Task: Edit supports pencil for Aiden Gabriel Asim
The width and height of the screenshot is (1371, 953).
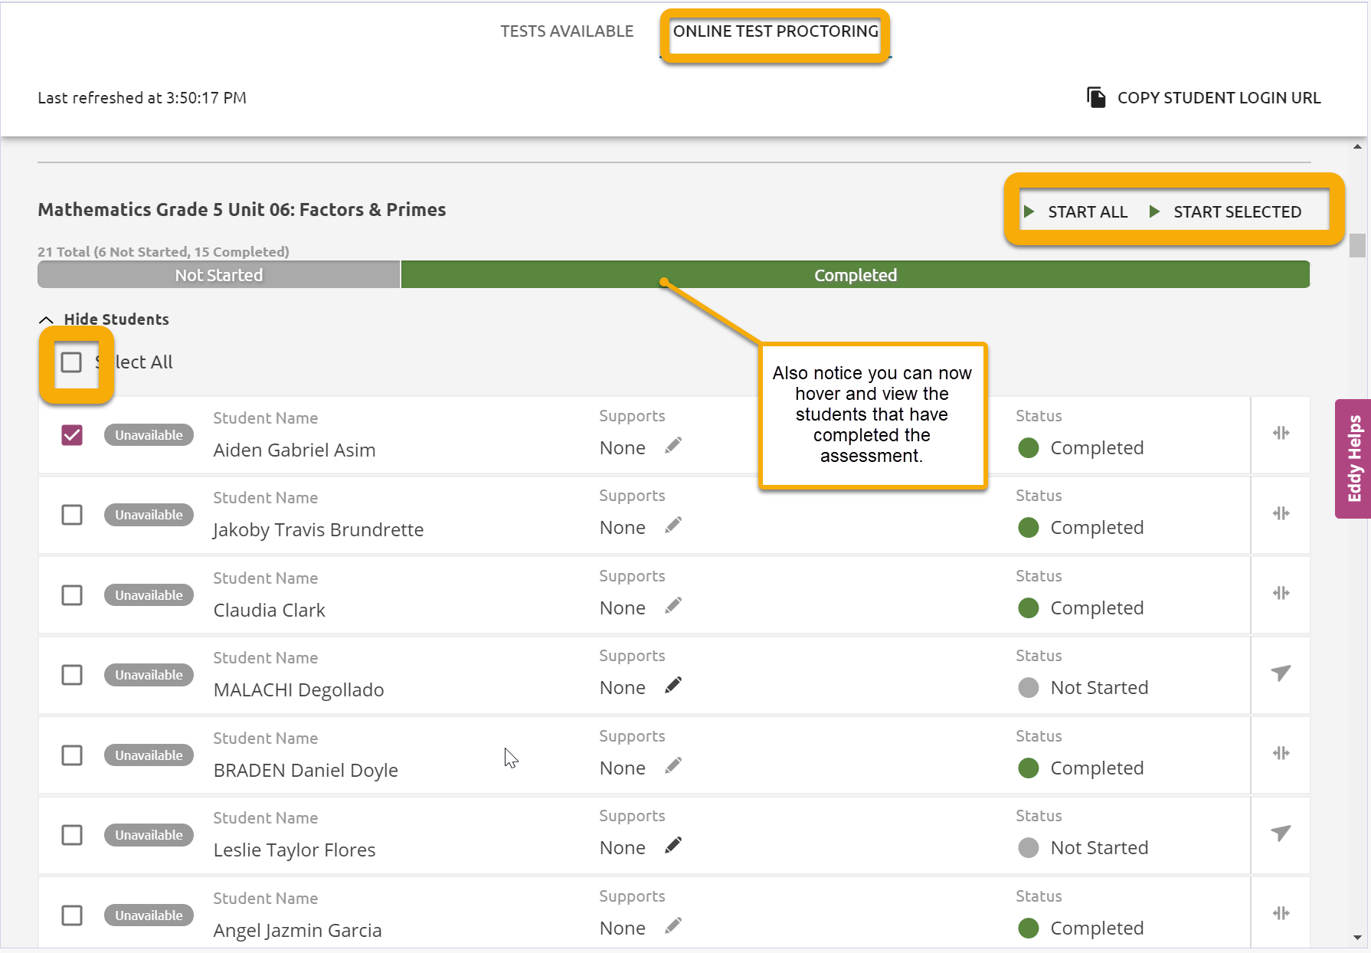Action: (x=673, y=446)
